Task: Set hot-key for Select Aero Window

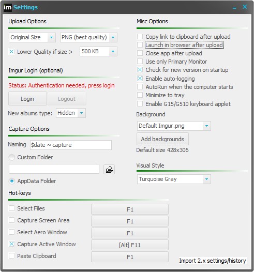Action: [130, 233]
